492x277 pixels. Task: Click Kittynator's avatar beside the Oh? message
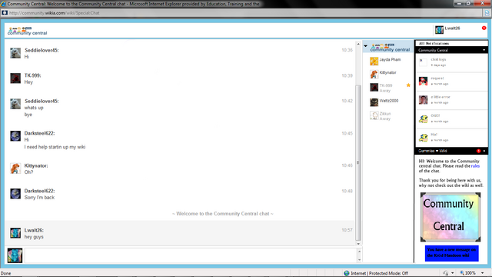[x=15, y=169]
